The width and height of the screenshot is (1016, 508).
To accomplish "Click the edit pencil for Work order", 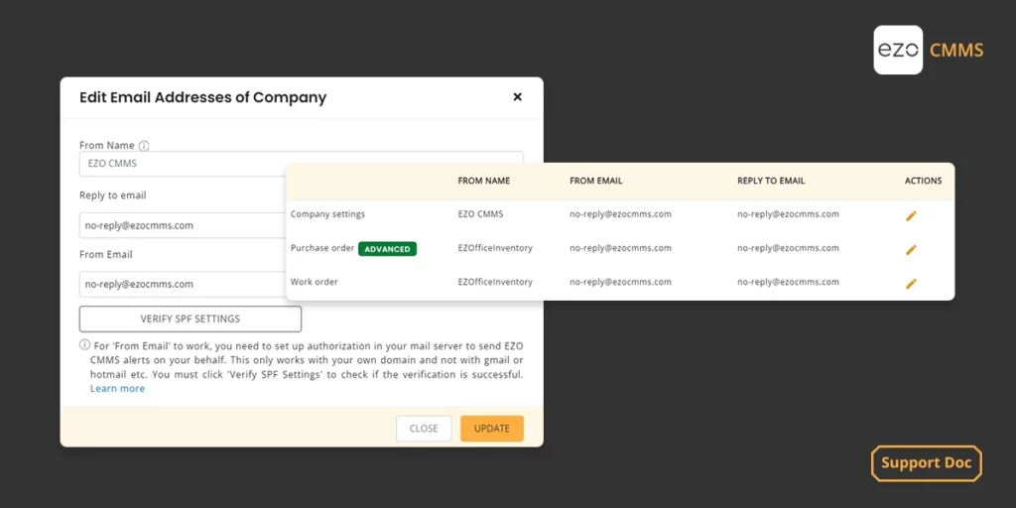I will click(x=911, y=283).
